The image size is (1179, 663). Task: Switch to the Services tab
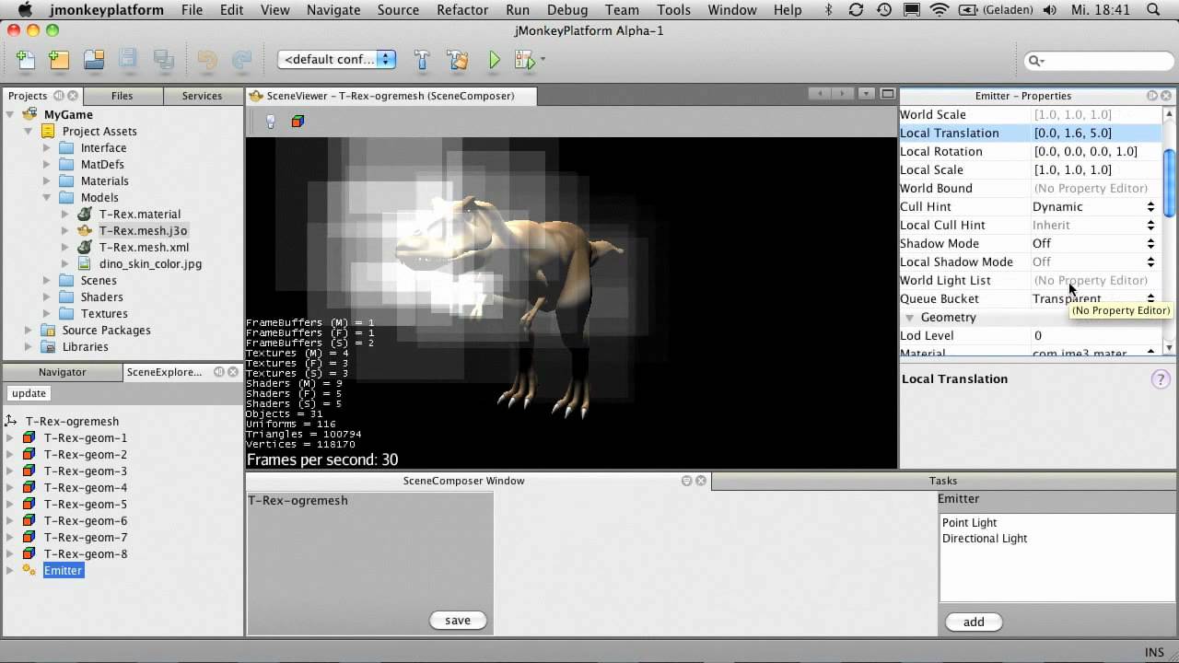pyautogui.click(x=202, y=96)
